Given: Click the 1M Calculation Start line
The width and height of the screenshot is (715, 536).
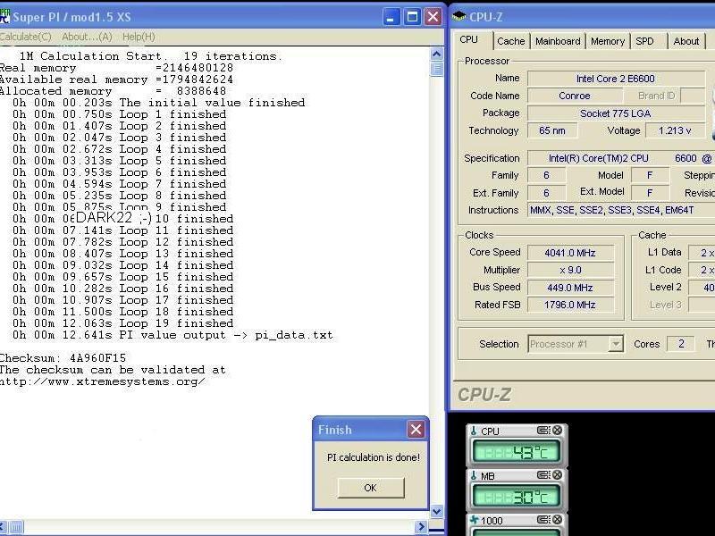Looking at the screenshot, I should [150, 56].
